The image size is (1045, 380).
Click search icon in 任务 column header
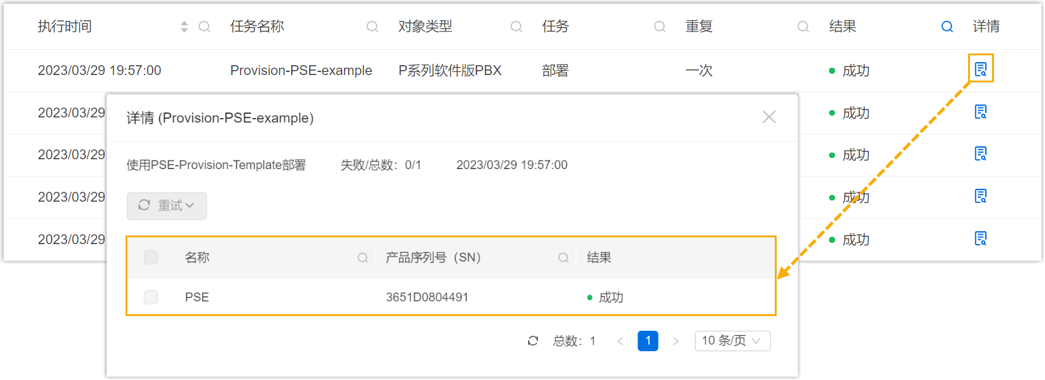(660, 26)
